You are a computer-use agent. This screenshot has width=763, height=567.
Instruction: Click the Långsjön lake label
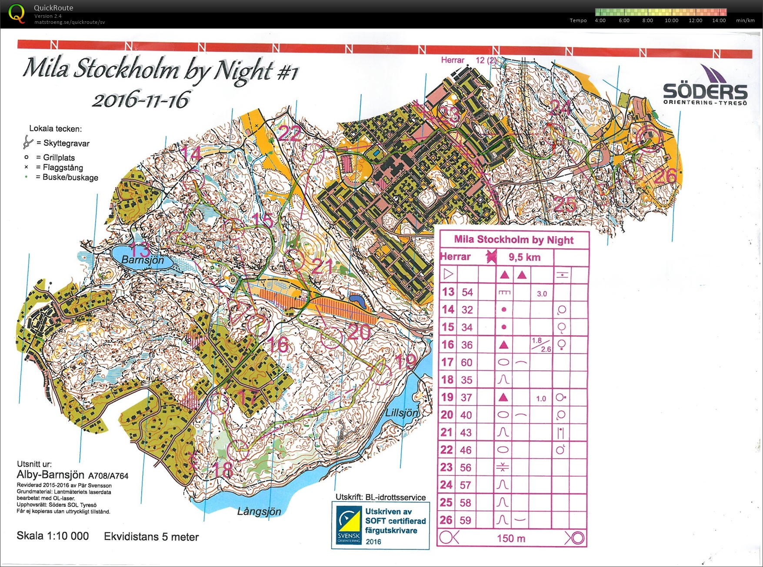[x=259, y=511]
